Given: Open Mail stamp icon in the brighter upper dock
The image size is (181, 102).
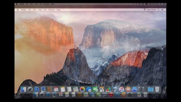Looking at the screenshot, I should [43, 90].
